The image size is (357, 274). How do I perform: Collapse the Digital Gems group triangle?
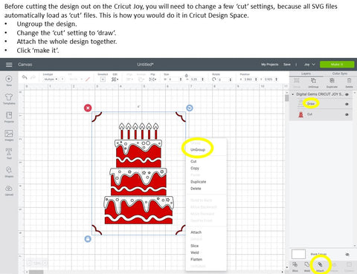pyautogui.click(x=293, y=94)
